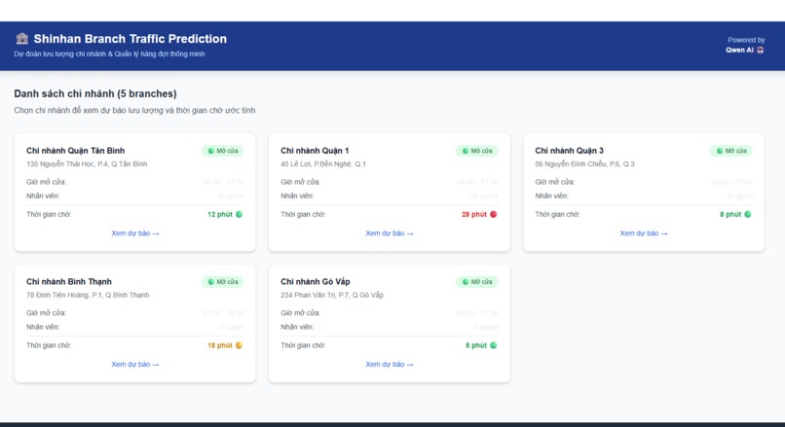
Task: Click the 12 phút wait time value
Action: pyautogui.click(x=220, y=214)
